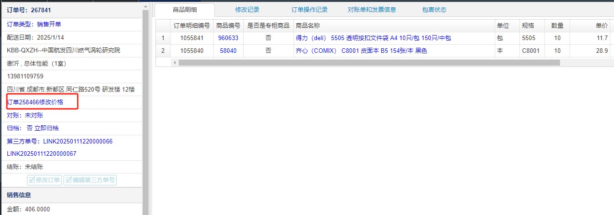Click spec cell C8001
The width and height of the screenshot is (614, 215).
pyautogui.click(x=532, y=51)
